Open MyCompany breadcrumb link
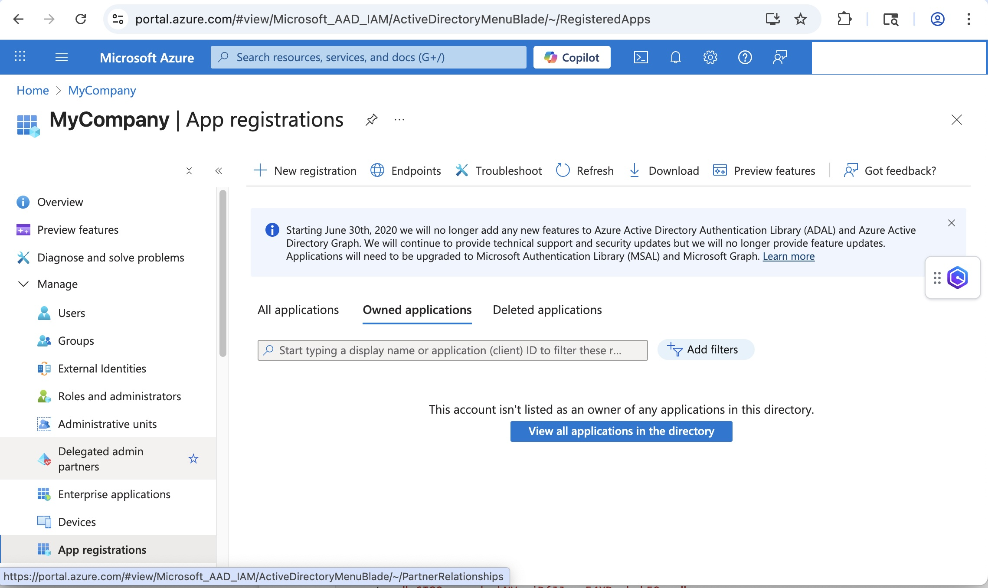 pos(102,90)
